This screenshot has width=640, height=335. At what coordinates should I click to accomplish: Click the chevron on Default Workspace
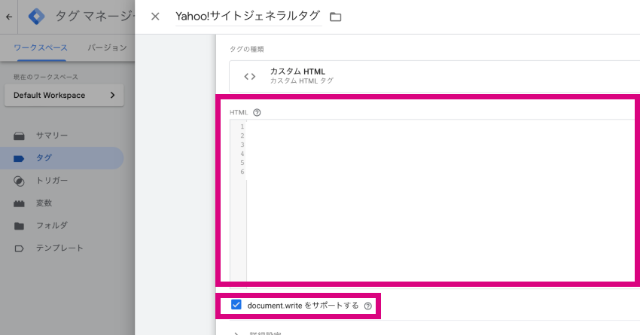pos(113,95)
